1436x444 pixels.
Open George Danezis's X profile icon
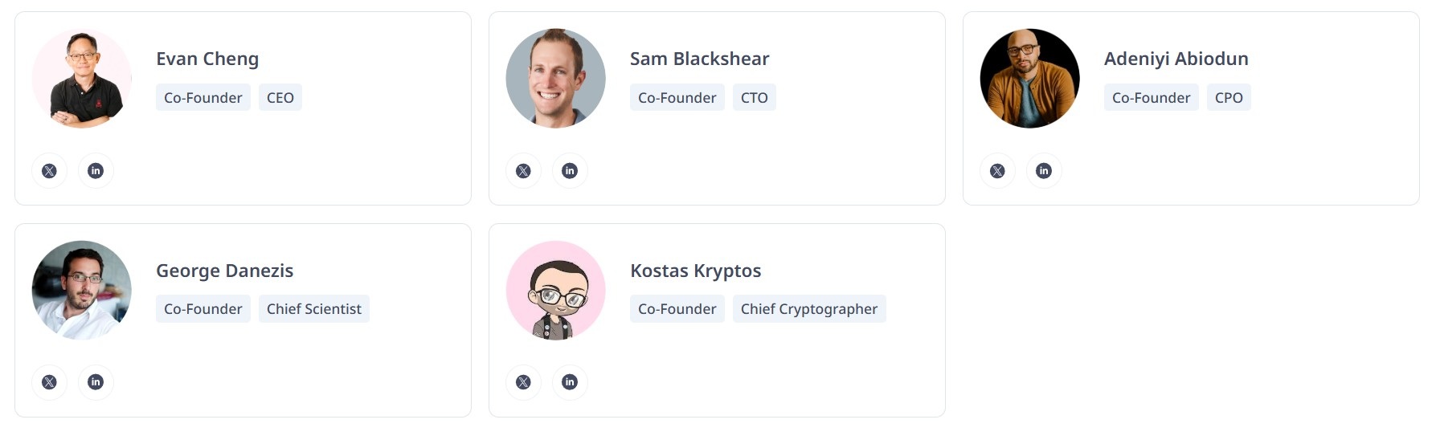[x=49, y=381]
